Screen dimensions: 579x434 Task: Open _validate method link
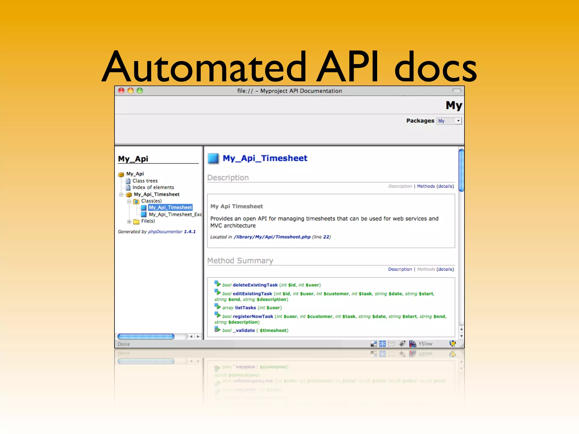tap(244, 330)
